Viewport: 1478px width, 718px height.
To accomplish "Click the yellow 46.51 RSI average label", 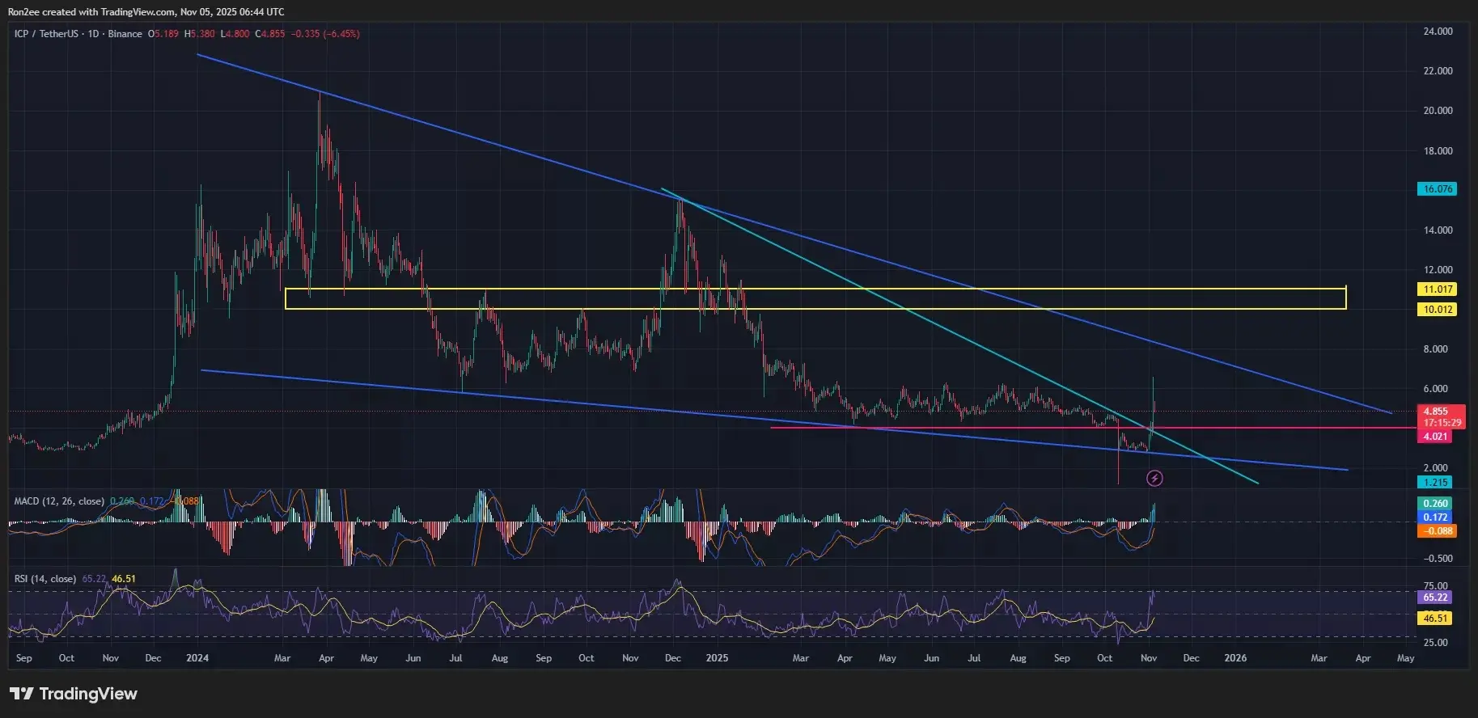I will point(1435,619).
